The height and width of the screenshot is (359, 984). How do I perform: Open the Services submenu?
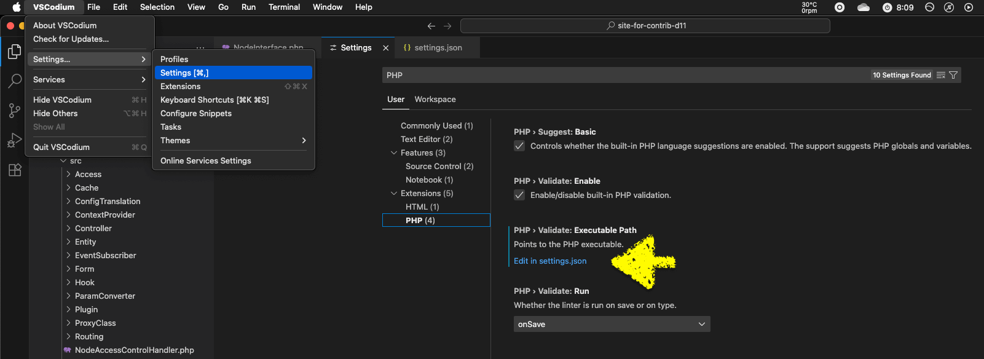90,79
